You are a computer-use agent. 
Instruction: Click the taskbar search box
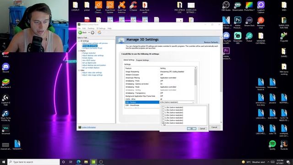pos(33,162)
